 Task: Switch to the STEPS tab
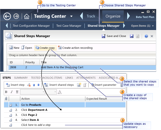pyautogui.click(x=7, y=78)
